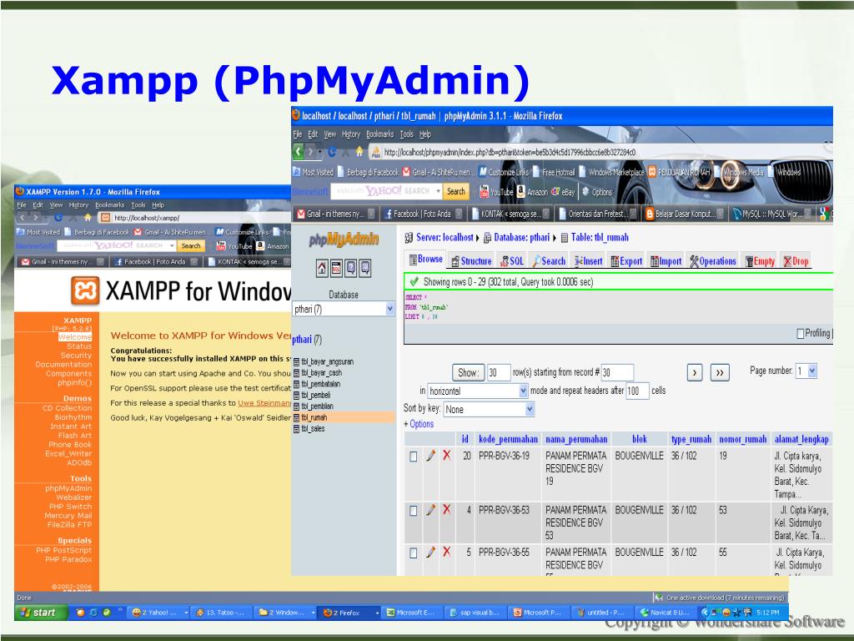
Task: Toggle the Profiling checkbox
Action: point(800,333)
